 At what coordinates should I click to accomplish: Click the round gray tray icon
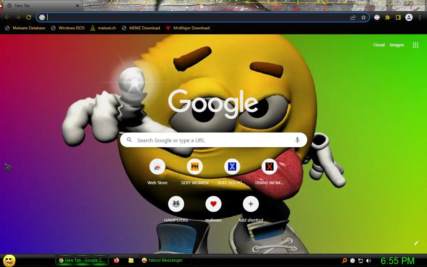[353, 261]
